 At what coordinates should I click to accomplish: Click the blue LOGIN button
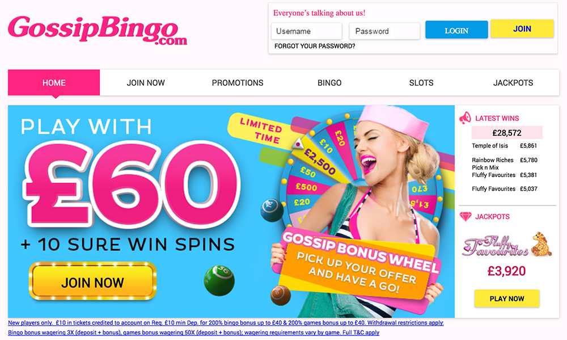[456, 30]
